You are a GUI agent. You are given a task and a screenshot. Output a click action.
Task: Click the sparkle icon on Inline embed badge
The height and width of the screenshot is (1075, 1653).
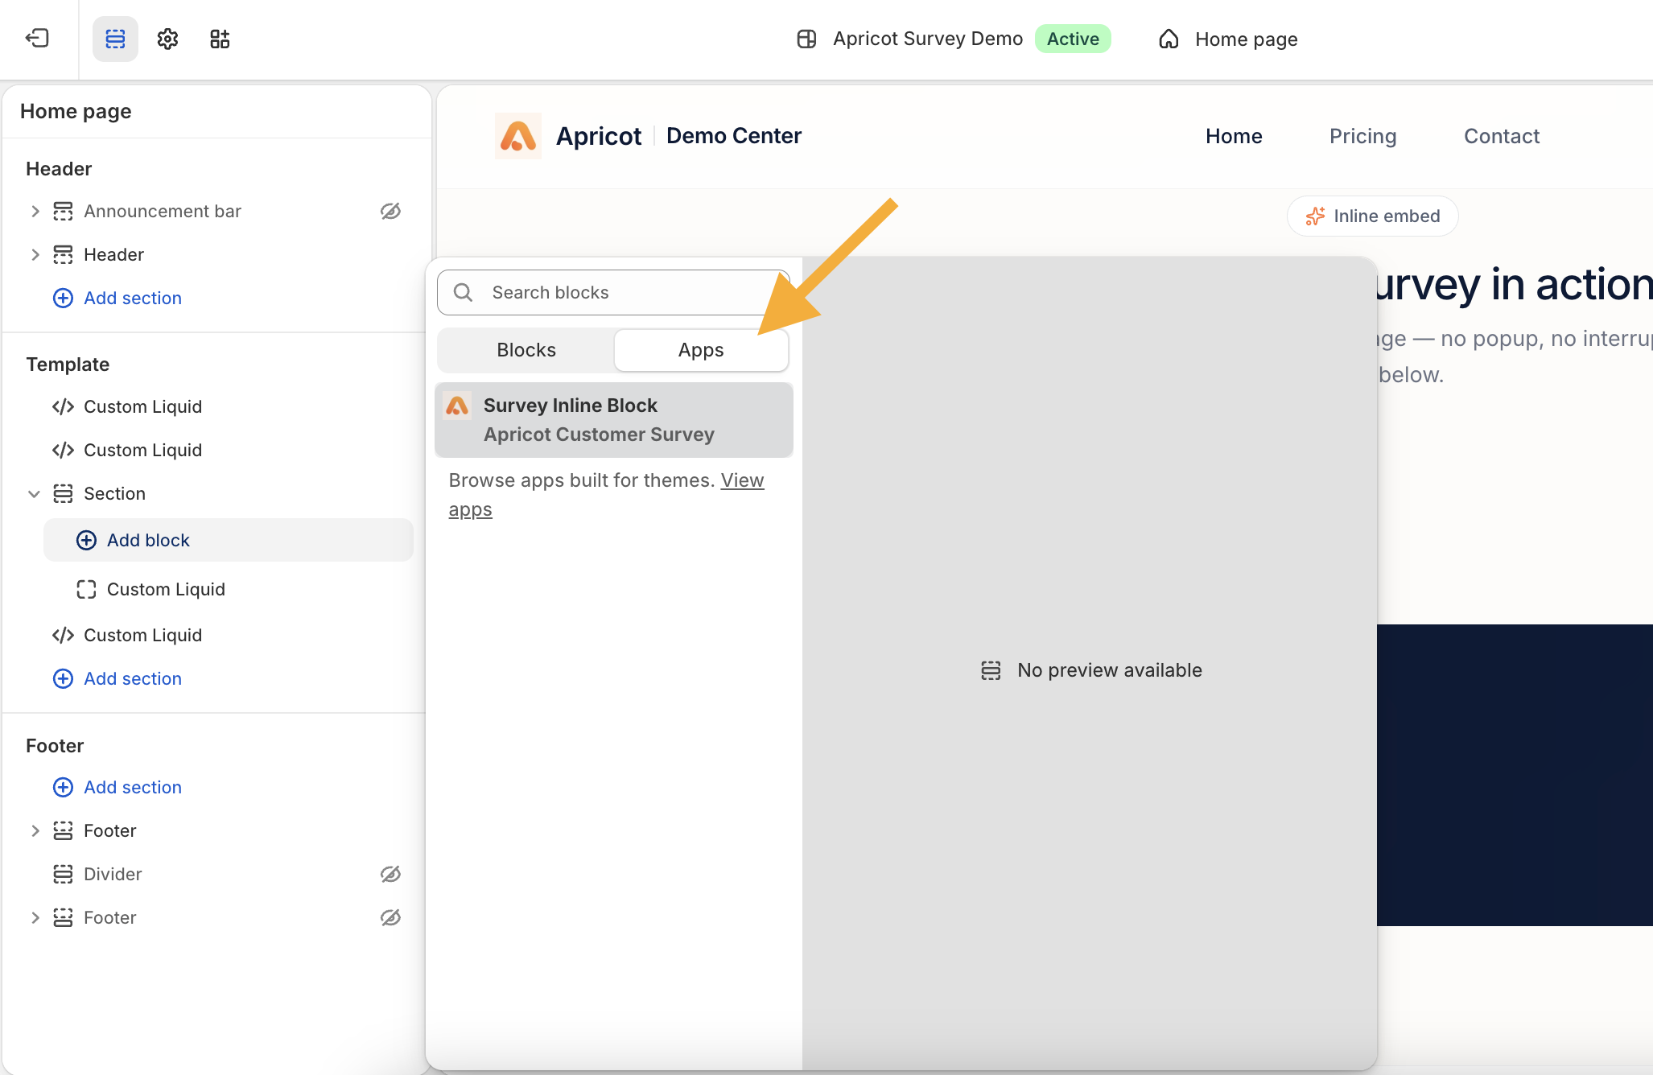(x=1315, y=216)
